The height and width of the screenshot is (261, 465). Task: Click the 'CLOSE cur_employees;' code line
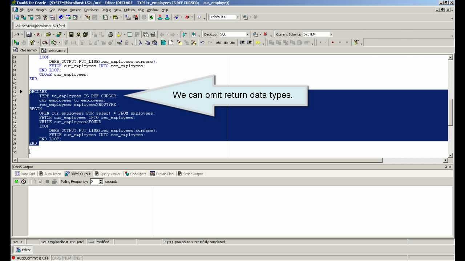[64, 74]
